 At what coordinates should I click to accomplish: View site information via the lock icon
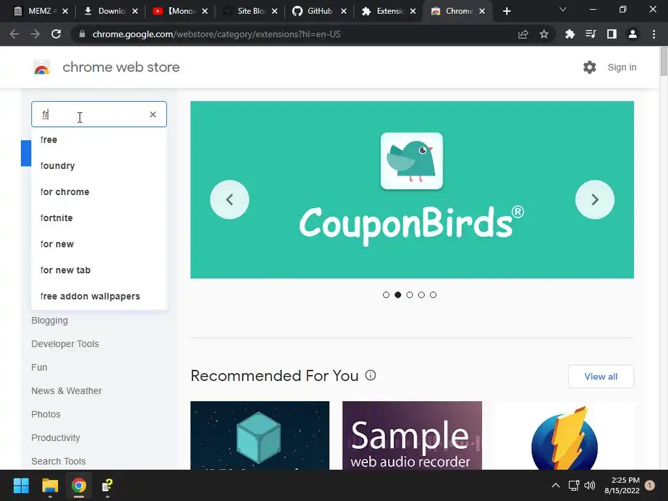point(82,34)
